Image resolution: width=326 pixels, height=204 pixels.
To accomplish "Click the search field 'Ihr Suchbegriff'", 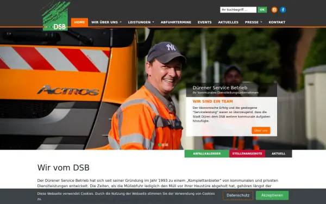I will point(239,10).
